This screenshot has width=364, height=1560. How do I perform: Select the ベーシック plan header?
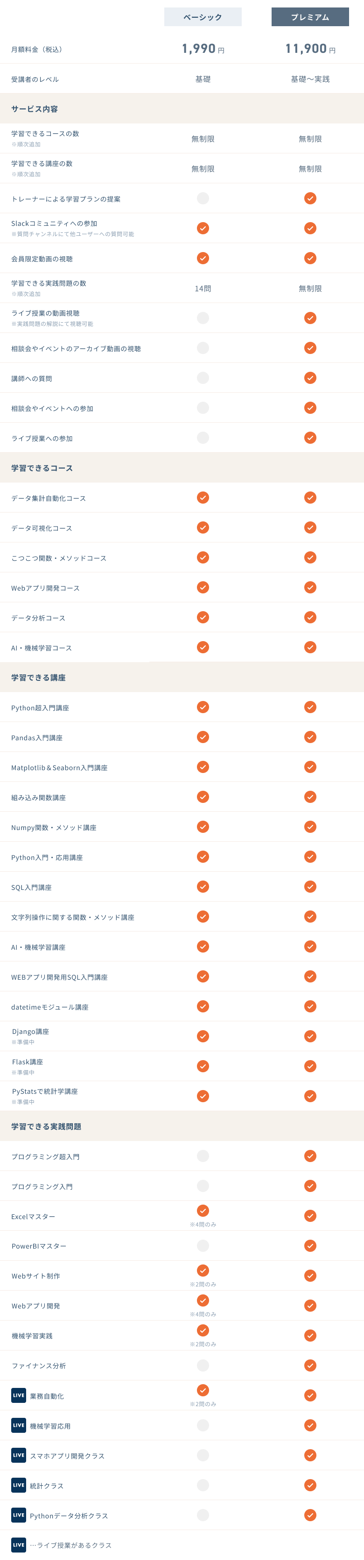(x=203, y=17)
